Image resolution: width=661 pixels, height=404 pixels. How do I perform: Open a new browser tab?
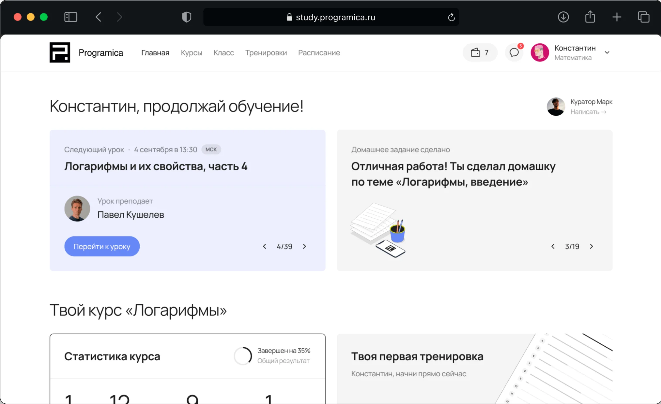tap(617, 17)
